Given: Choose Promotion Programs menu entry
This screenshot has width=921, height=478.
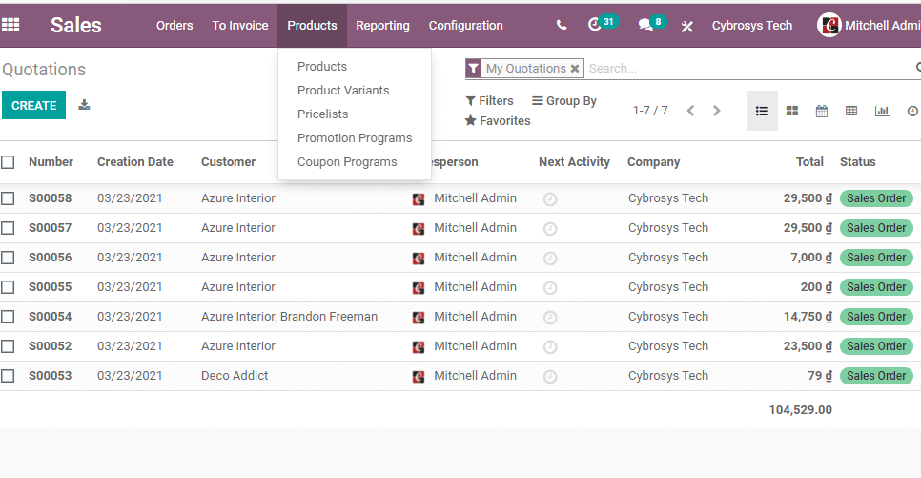Looking at the screenshot, I should click(355, 138).
